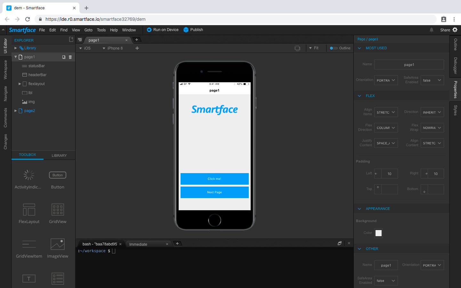Switch to the Styles side tab
Viewport: 461px width, 288px height.
(455, 110)
